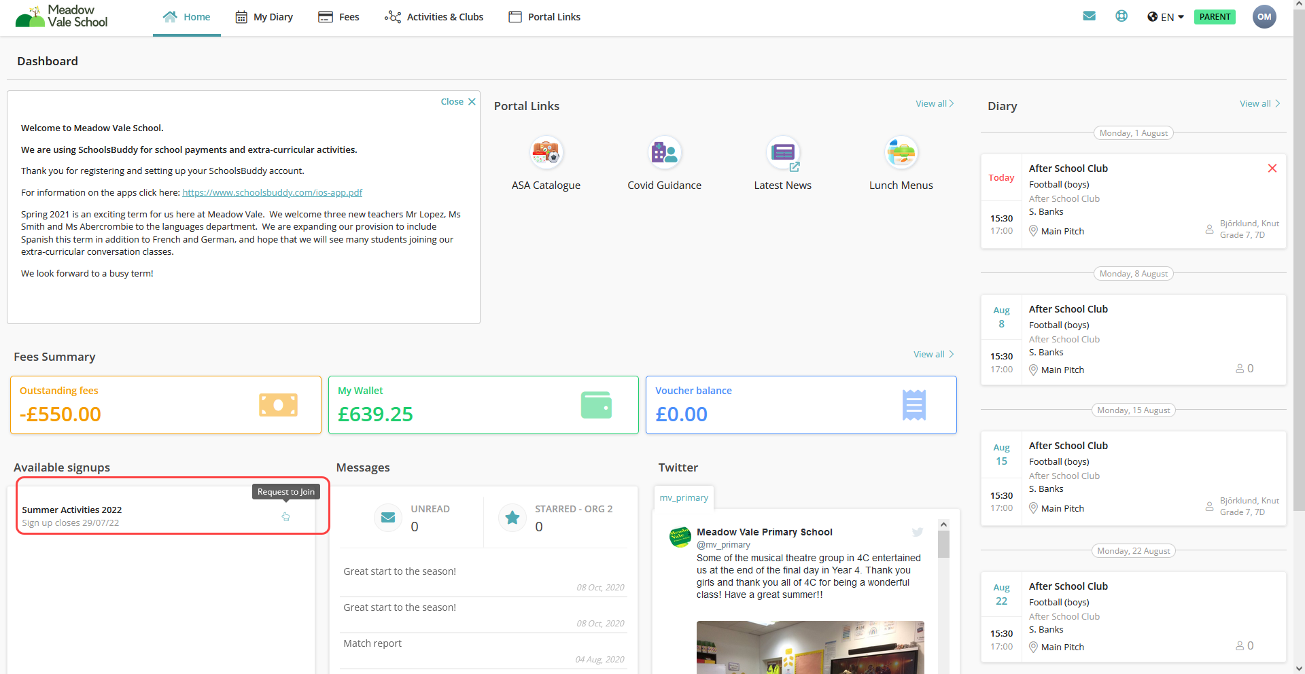Screen dimensions: 1305x674
Task: Click the tweet's classroom photo
Action: [x=810, y=647]
